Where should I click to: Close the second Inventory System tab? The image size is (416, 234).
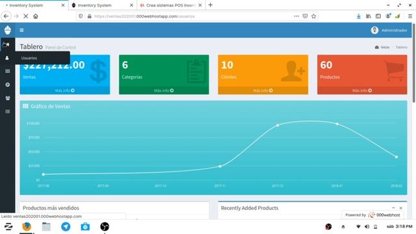point(131,5)
